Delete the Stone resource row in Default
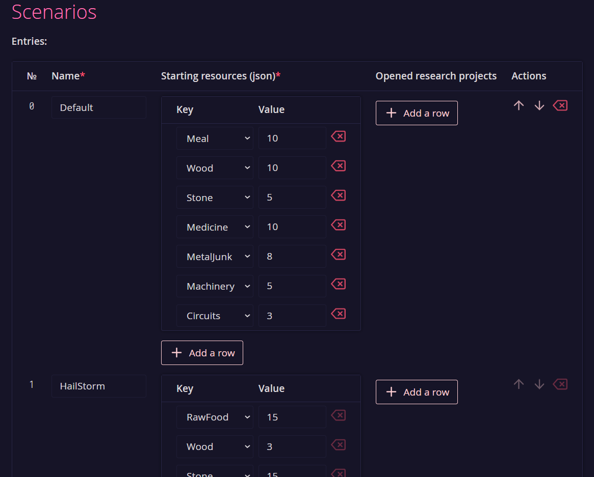 point(338,195)
